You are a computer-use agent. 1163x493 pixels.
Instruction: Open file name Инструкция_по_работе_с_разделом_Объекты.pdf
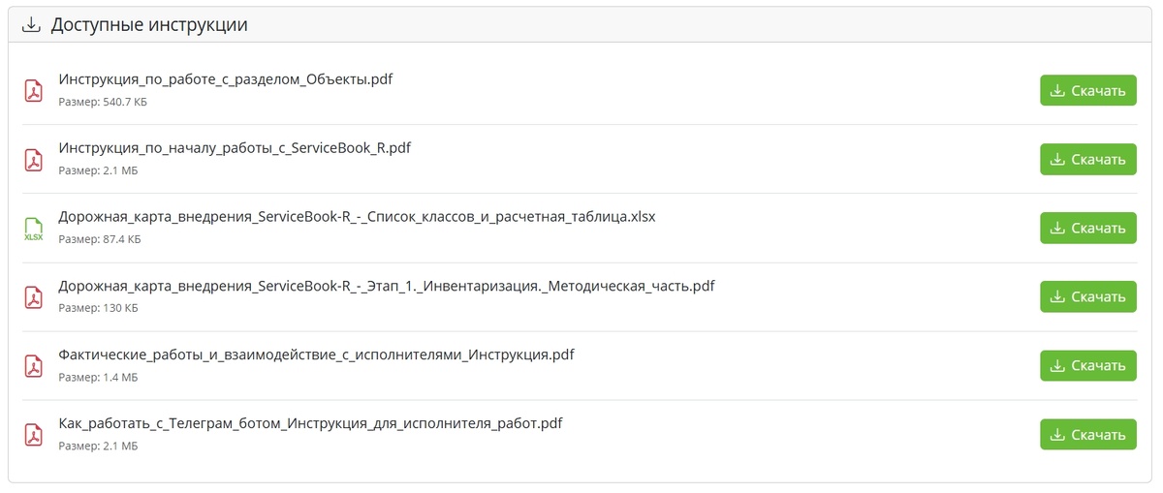[x=226, y=79]
